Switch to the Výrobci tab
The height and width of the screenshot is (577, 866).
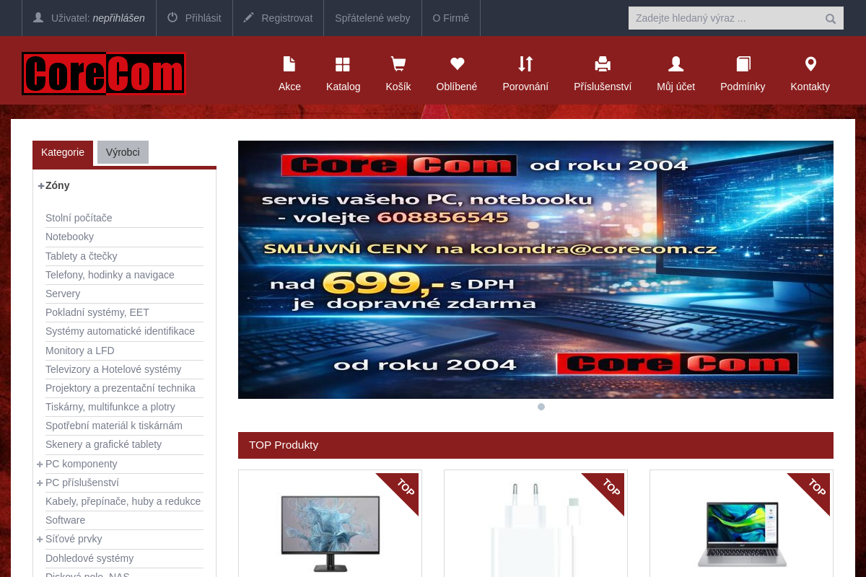coord(122,152)
